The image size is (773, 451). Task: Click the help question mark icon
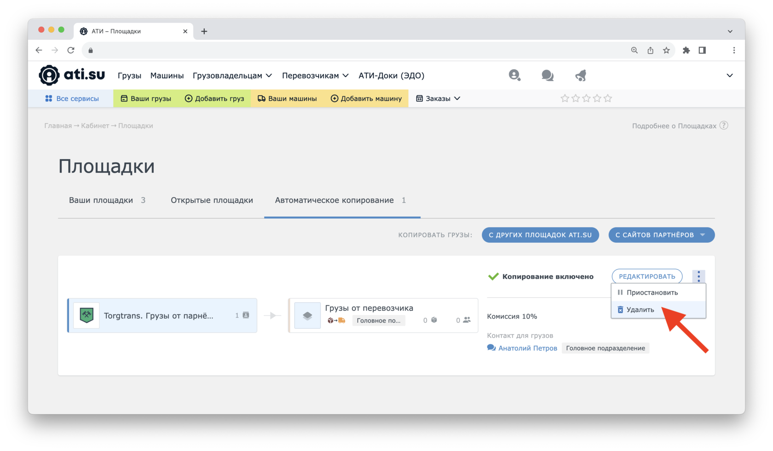[724, 126]
